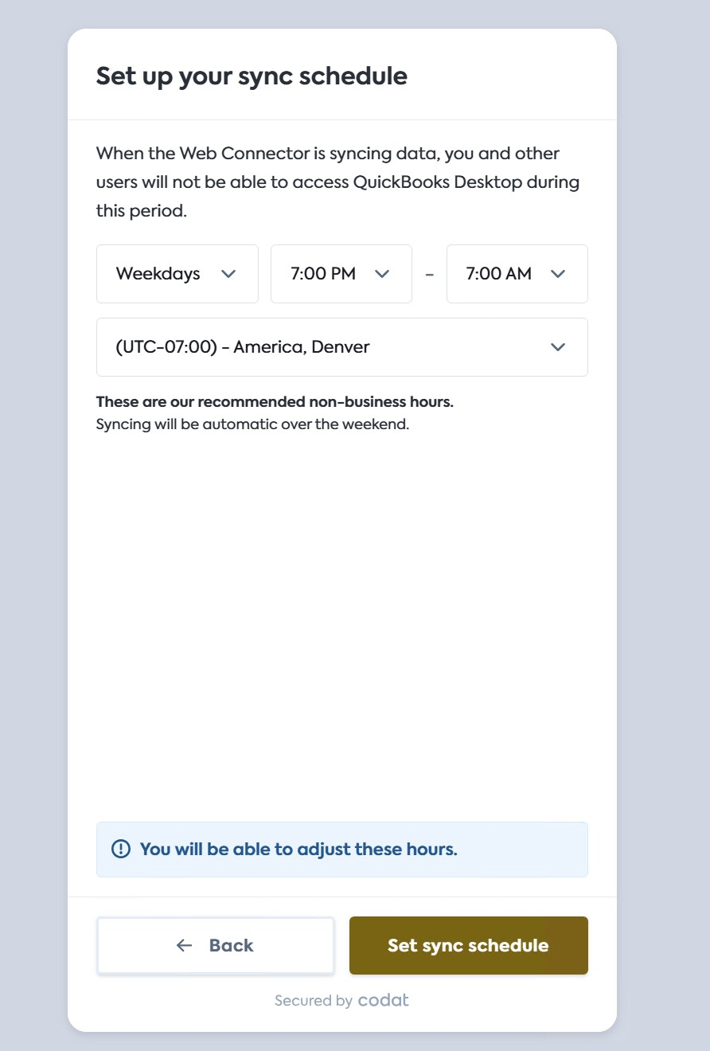The width and height of the screenshot is (710, 1051).
Task: Click the left arrow icon on Back
Action: tap(185, 945)
